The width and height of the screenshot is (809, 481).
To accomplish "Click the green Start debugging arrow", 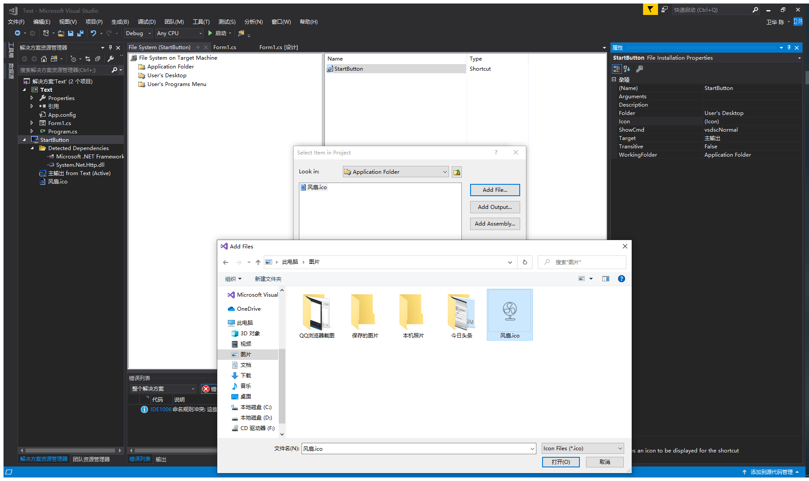I will 210,33.
